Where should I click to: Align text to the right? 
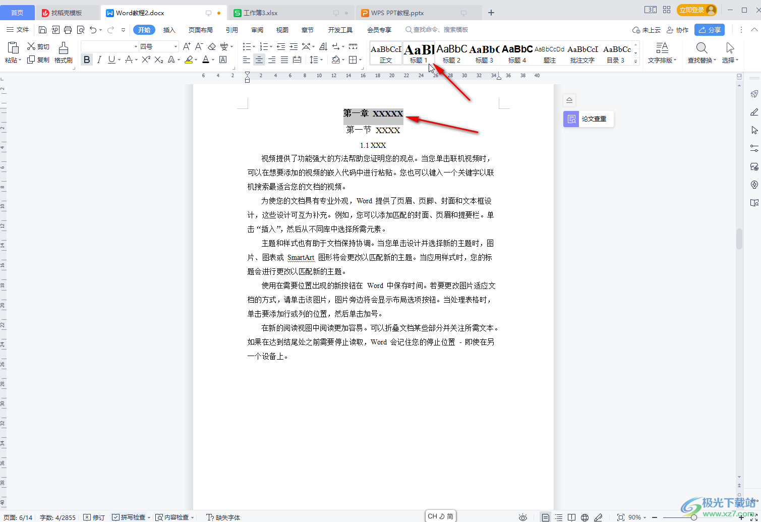[272, 60]
